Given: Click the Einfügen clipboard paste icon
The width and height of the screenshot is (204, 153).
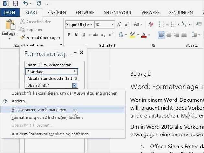Looking at the screenshot, I should point(10,25).
